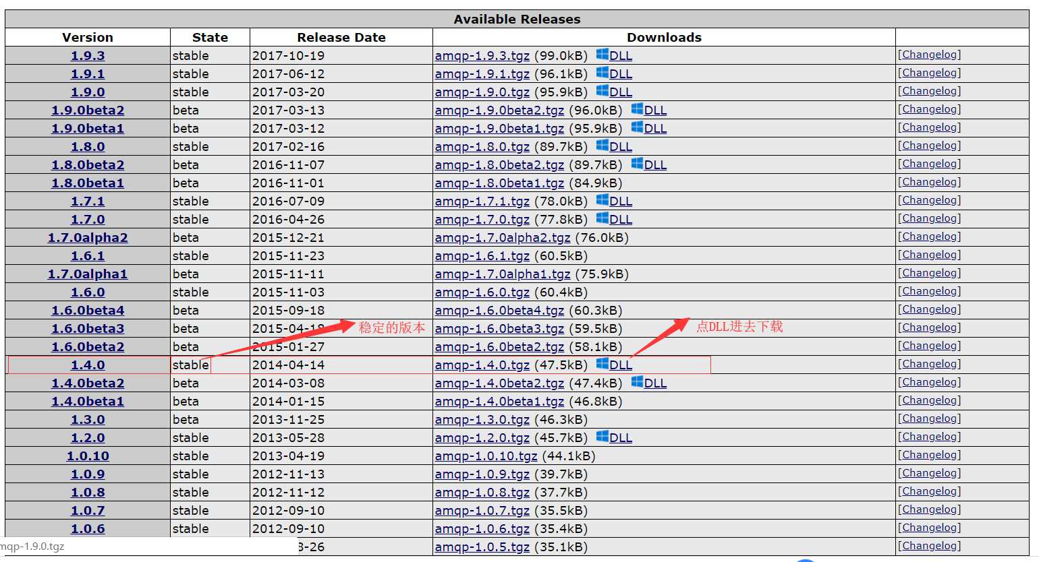This screenshot has width=1039, height=562.
Task: Download amqp-1.3.0.tgz
Action: point(482,420)
